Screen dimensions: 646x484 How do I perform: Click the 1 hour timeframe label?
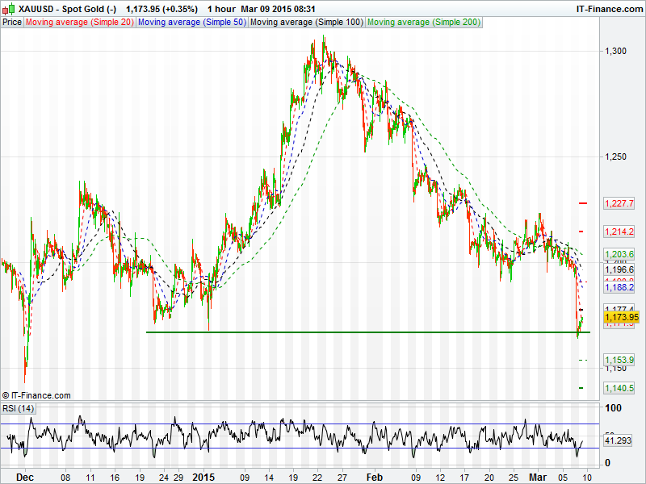coord(221,9)
